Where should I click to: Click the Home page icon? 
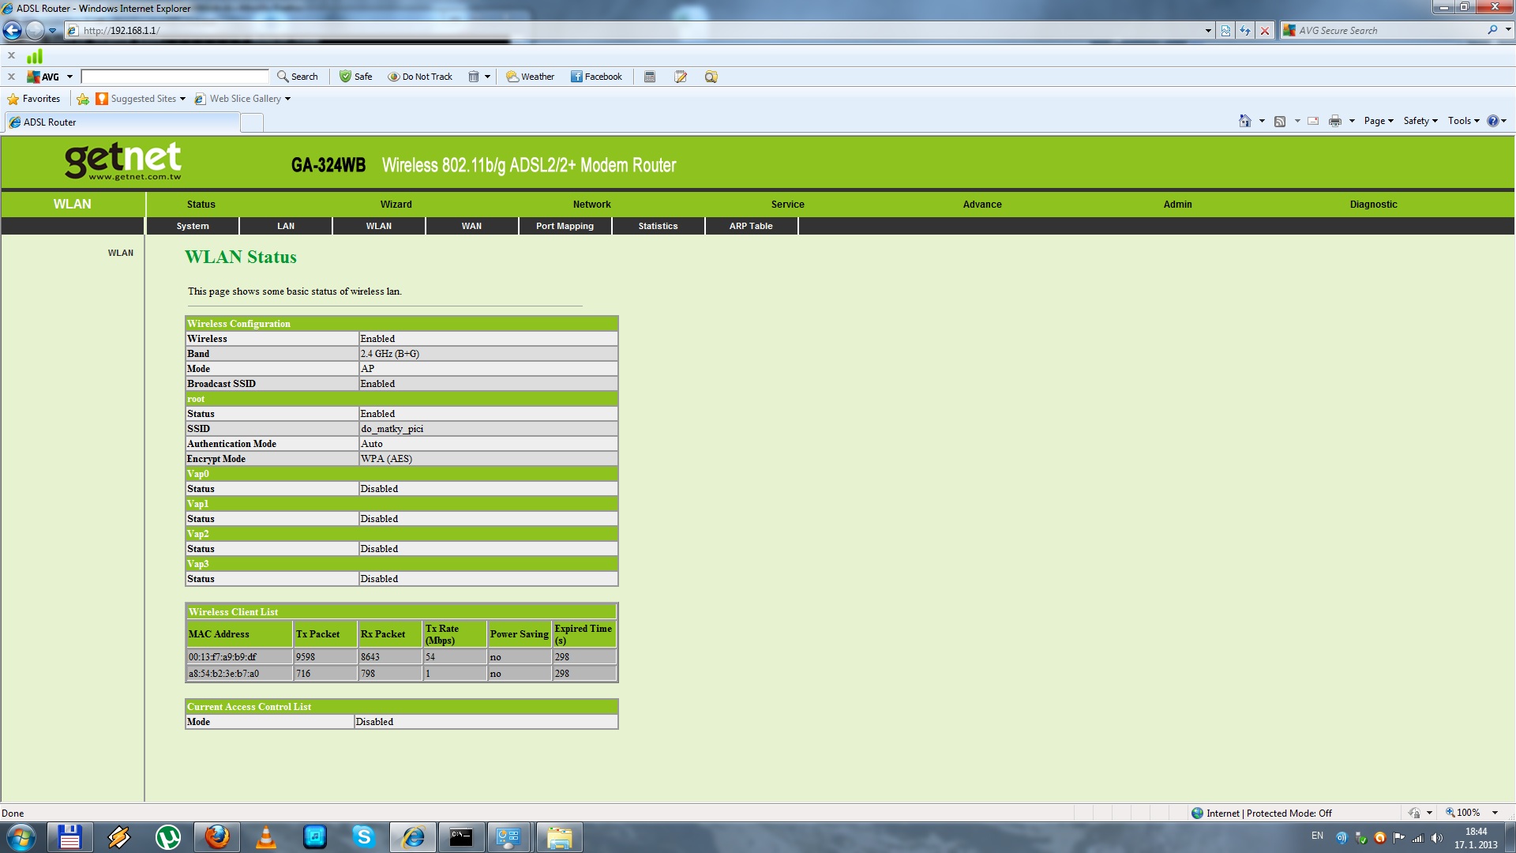tap(1244, 121)
